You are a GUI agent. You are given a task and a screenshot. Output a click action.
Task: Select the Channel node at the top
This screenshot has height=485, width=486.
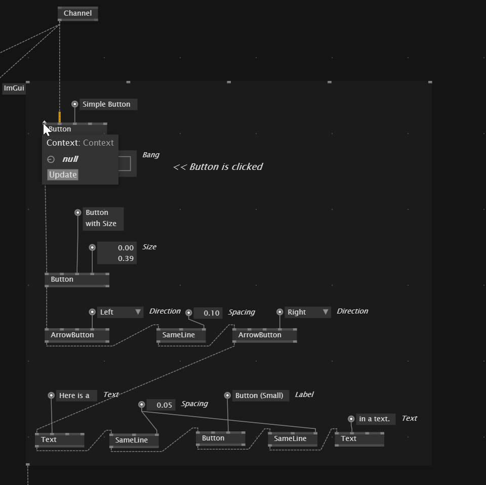pyautogui.click(x=77, y=13)
